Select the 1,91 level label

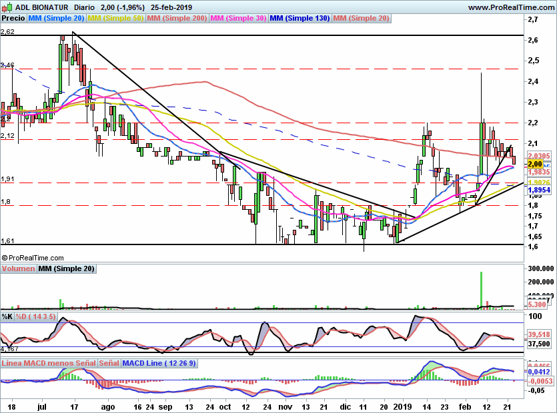(7, 179)
